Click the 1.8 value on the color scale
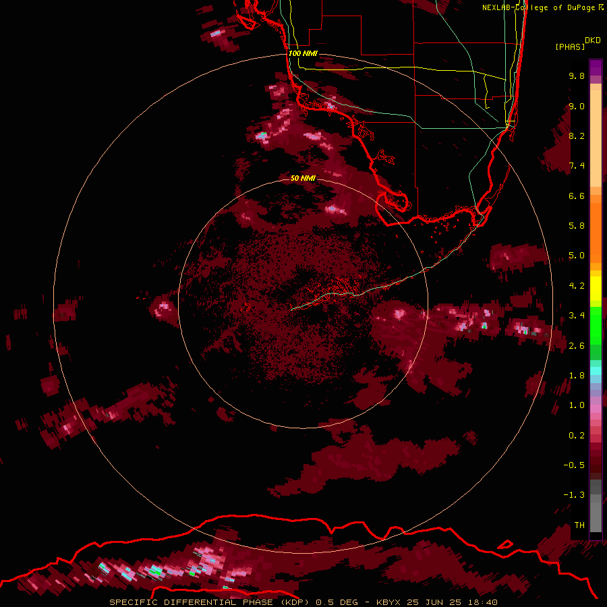 click(577, 376)
